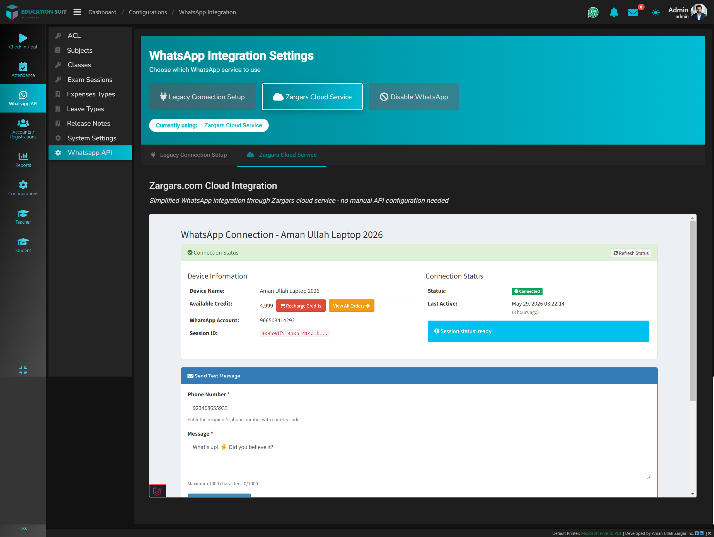Open the Reports chart icon

(x=23, y=160)
